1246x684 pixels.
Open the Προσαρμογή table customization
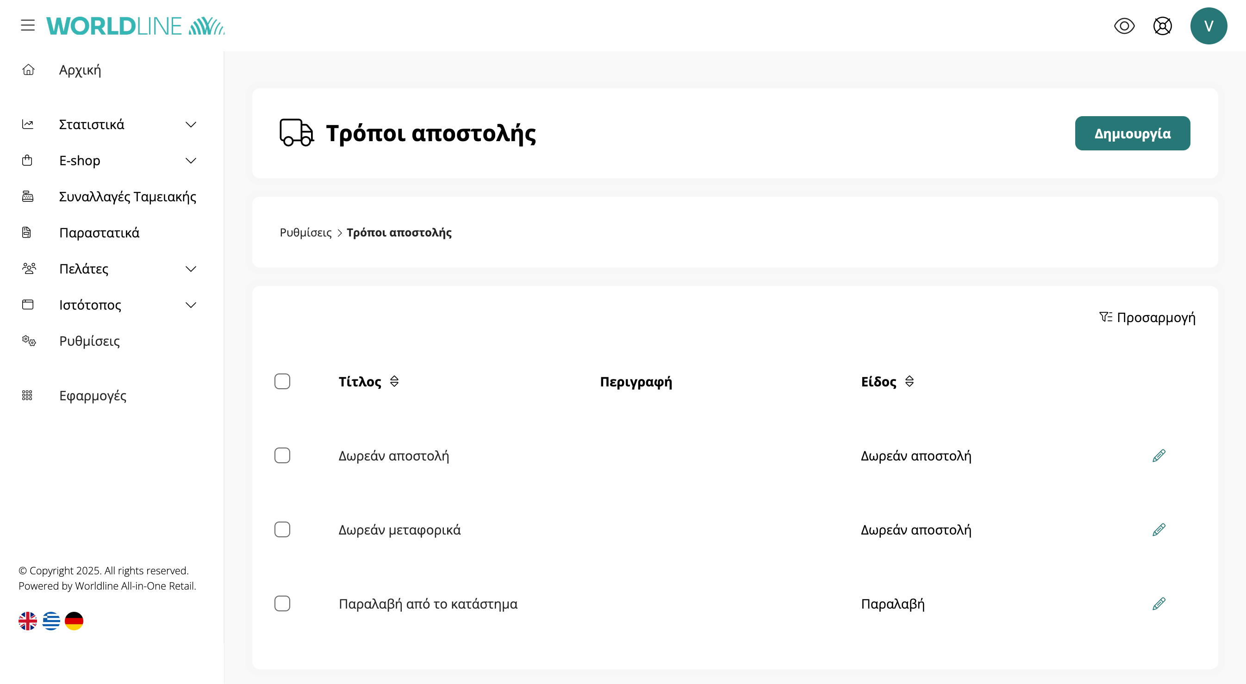(1147, 318)
